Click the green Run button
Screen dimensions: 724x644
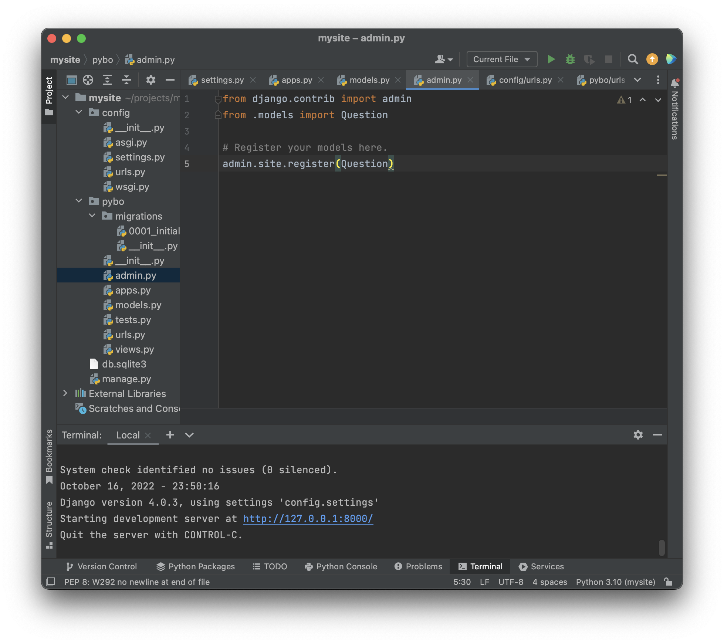tap(551, 59)
